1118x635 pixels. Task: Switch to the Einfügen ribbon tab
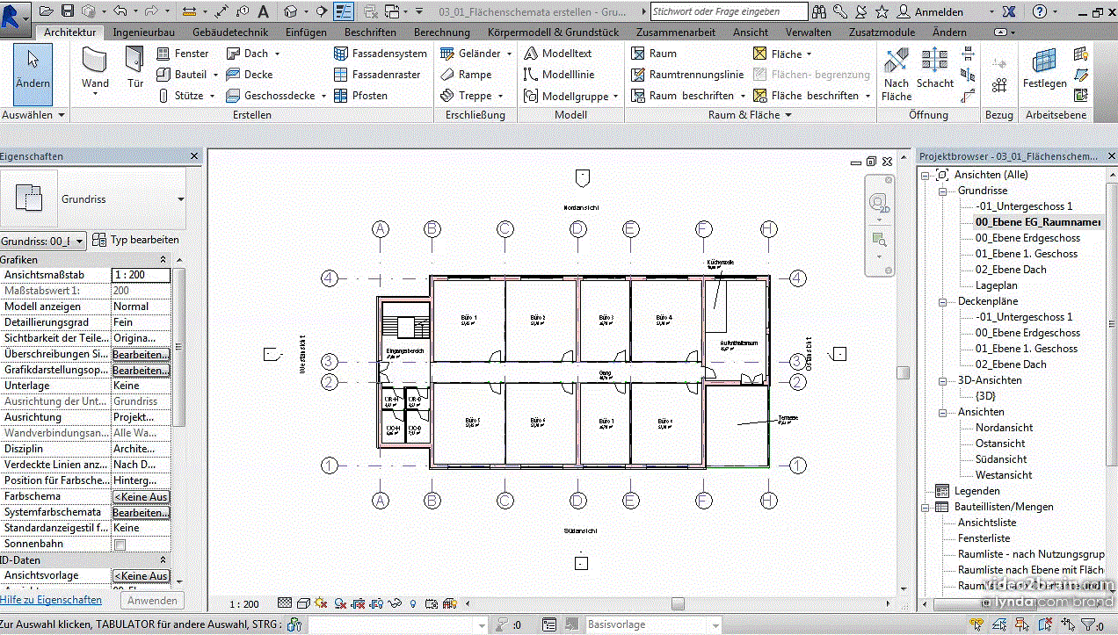(x=306, y=32)
